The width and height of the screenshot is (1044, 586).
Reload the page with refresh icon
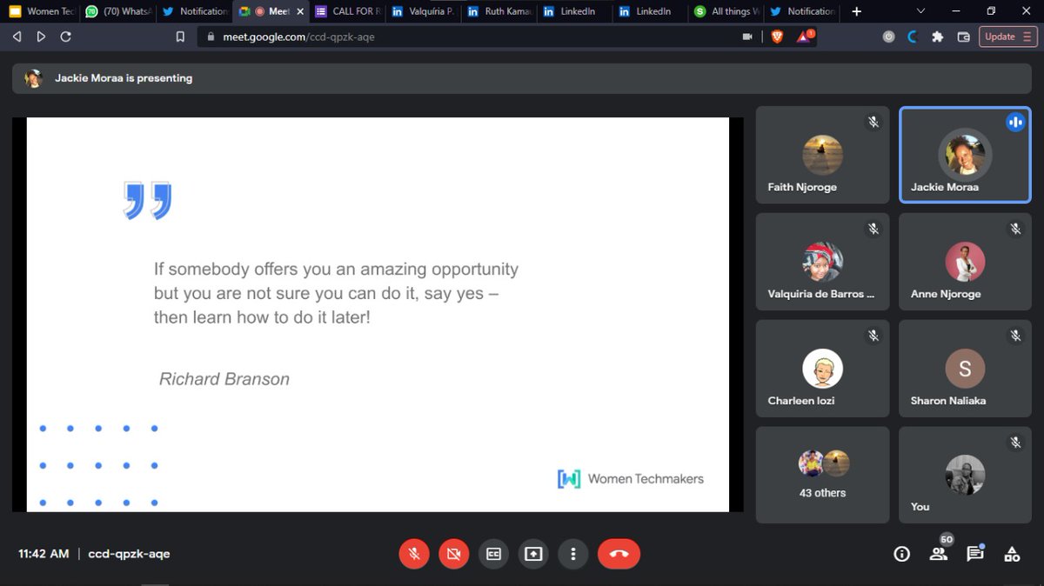65,37
